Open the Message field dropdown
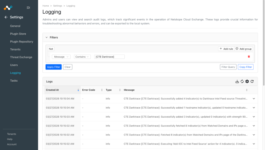 (x=61, y=57)
